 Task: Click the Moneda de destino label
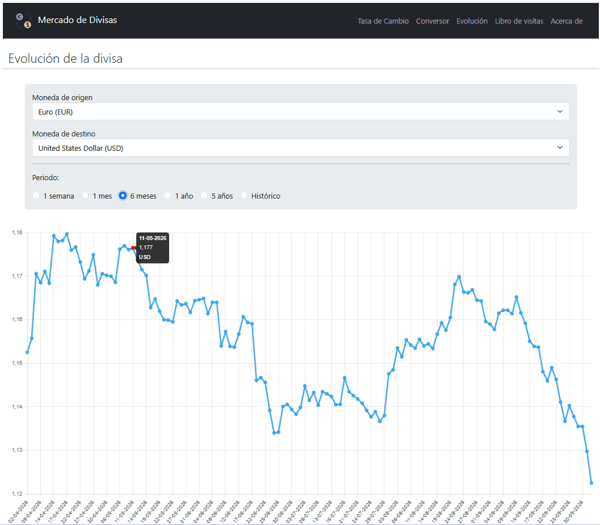tap(64, 134)
